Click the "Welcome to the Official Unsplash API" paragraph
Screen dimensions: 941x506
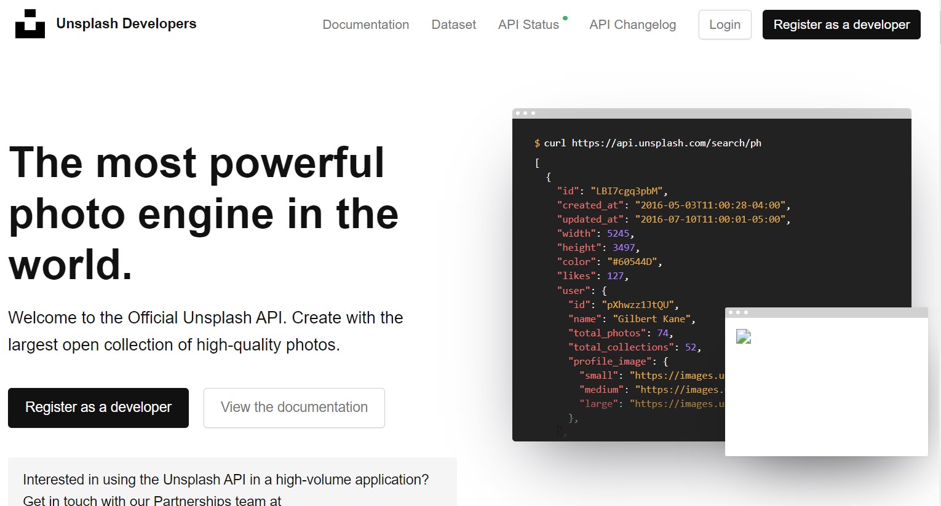pos(205,331)
